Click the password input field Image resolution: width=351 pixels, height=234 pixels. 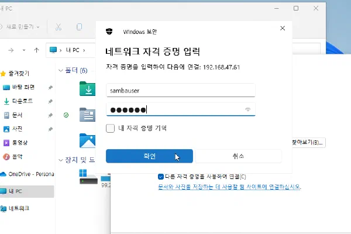tap(181, 109)
